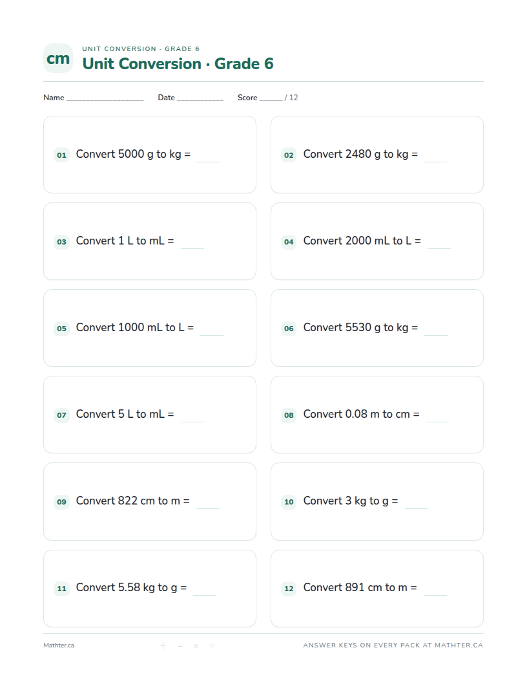The width and height of the screenshot is (527, 683).
Task: Click the Score blank line
Action: pos(271,100)
